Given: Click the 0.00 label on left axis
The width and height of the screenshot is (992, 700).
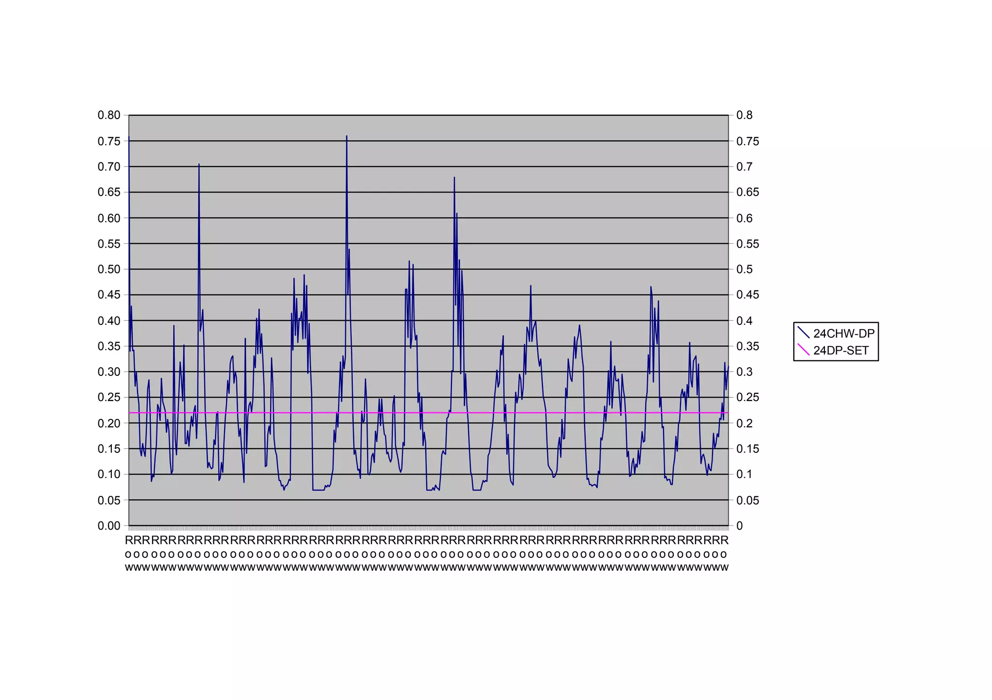Looking at the screenshot, I should click(x=108, y=526).
